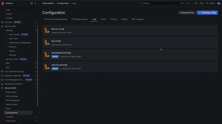
Task: Click the search magnifier icon
Action: coord(142,3)
